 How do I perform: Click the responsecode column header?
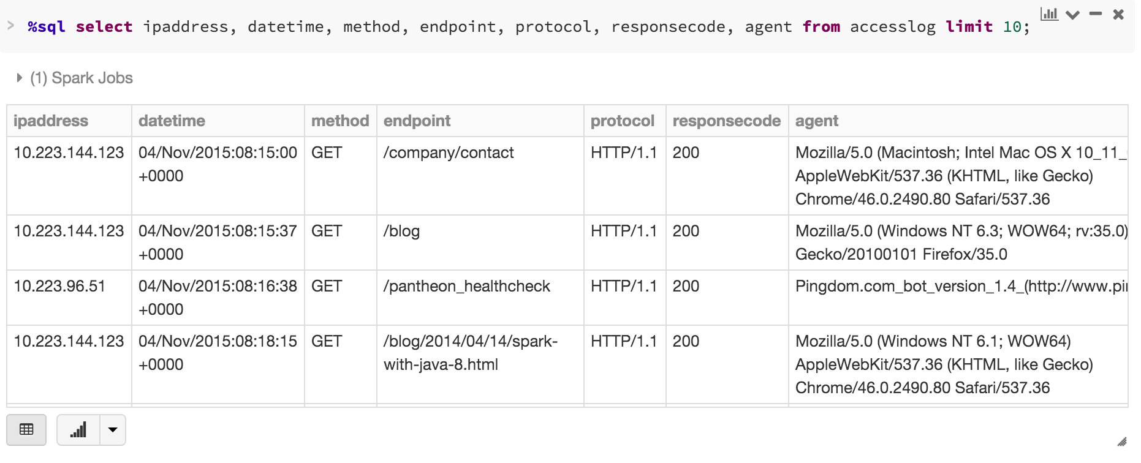point(726,121)
